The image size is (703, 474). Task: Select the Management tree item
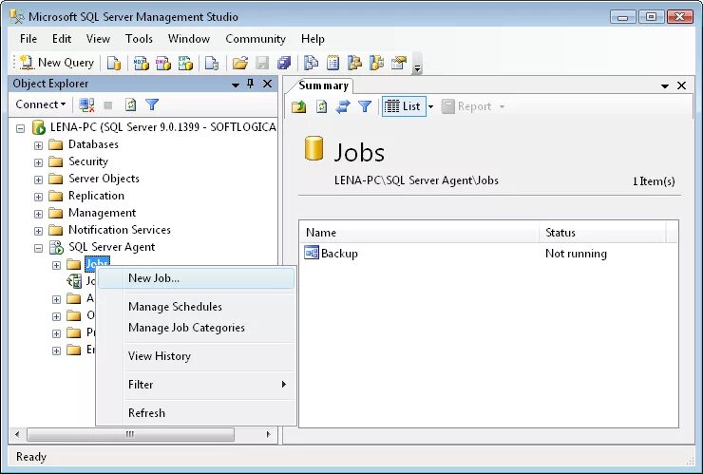(102, 213)
